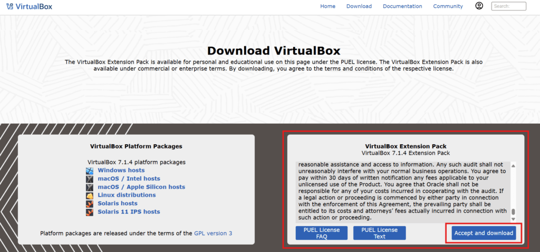Open the Home menu item

click(327, 6)
